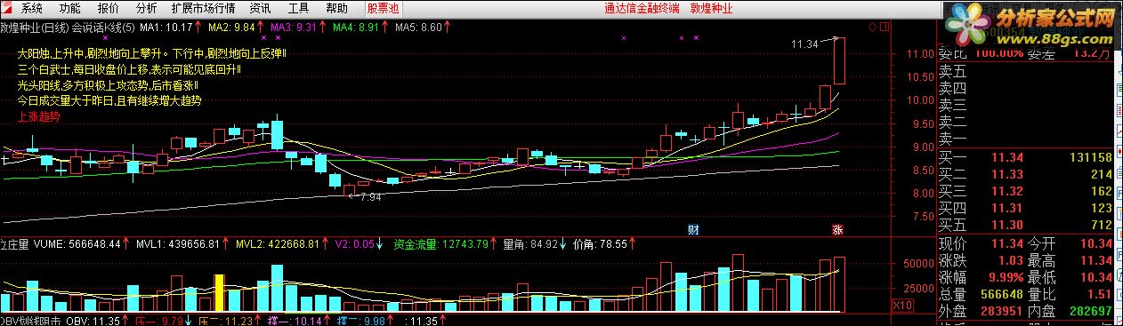Image resolution: width=1123 pixels, height=326 pixels.
Task: Click the 立庄量 volume indicator label
Action: tap(14, 242)
